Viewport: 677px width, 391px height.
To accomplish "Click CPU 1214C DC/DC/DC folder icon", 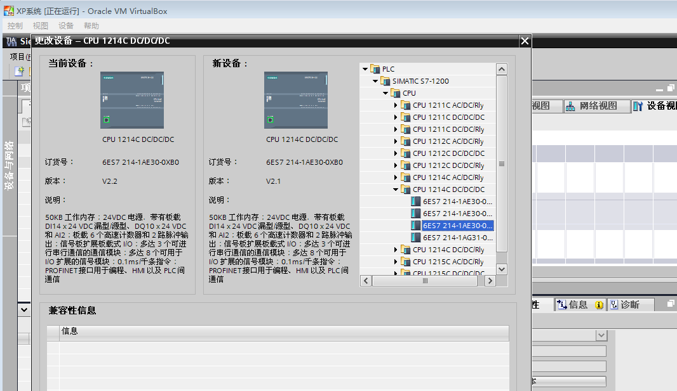I will (x=405, y=189).
